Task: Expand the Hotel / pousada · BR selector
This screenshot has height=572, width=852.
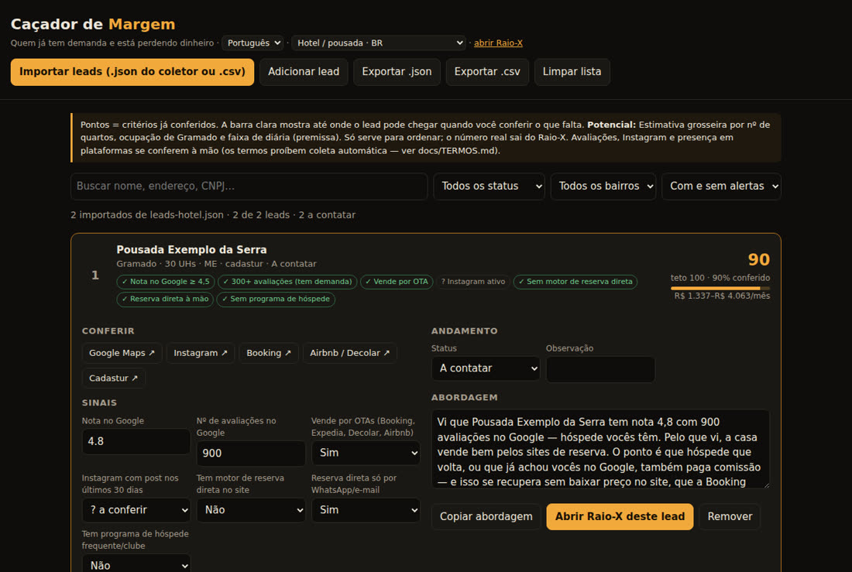Action: click(379, 43)
